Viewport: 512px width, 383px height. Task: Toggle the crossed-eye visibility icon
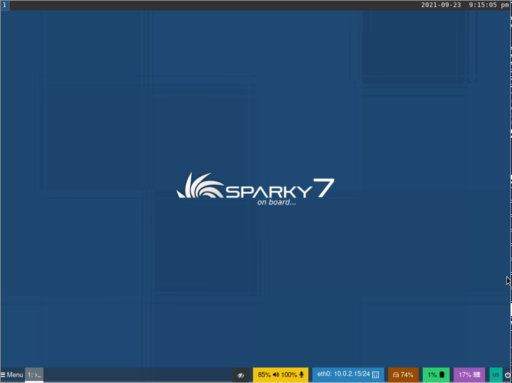click(x=241, y=375)
